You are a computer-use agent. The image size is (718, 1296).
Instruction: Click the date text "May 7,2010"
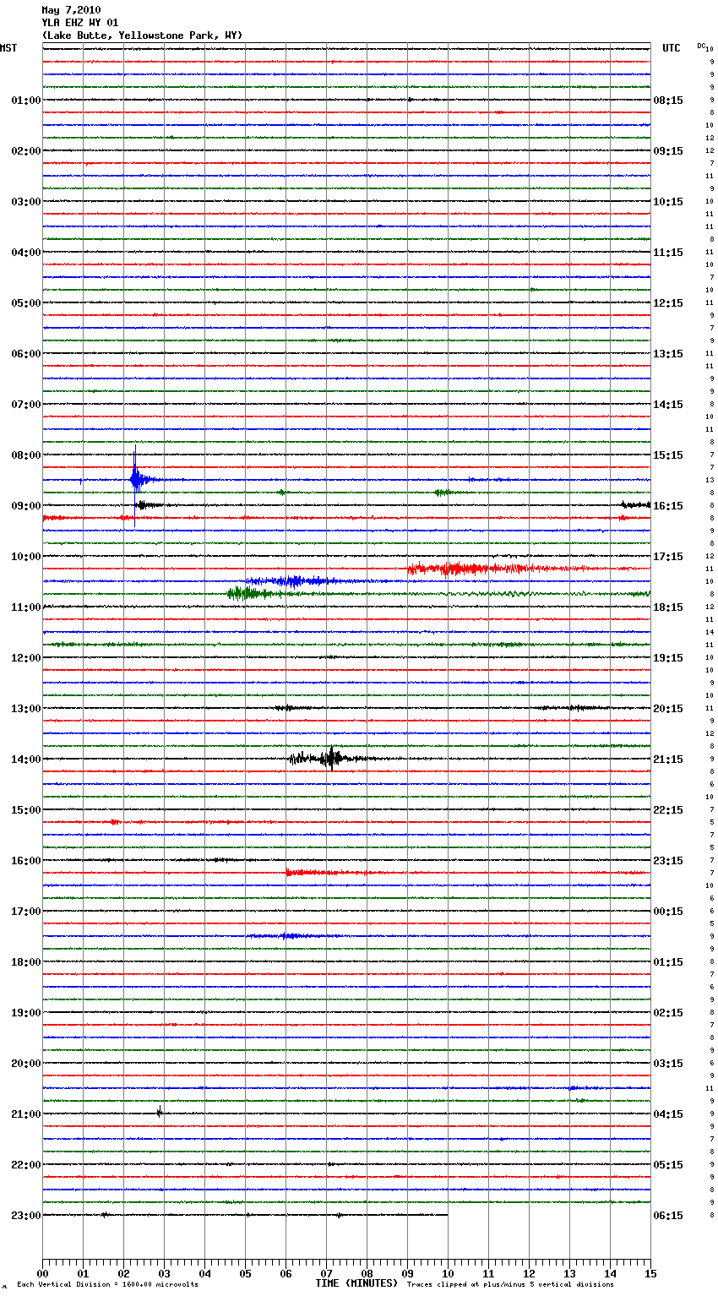[71, 10]
